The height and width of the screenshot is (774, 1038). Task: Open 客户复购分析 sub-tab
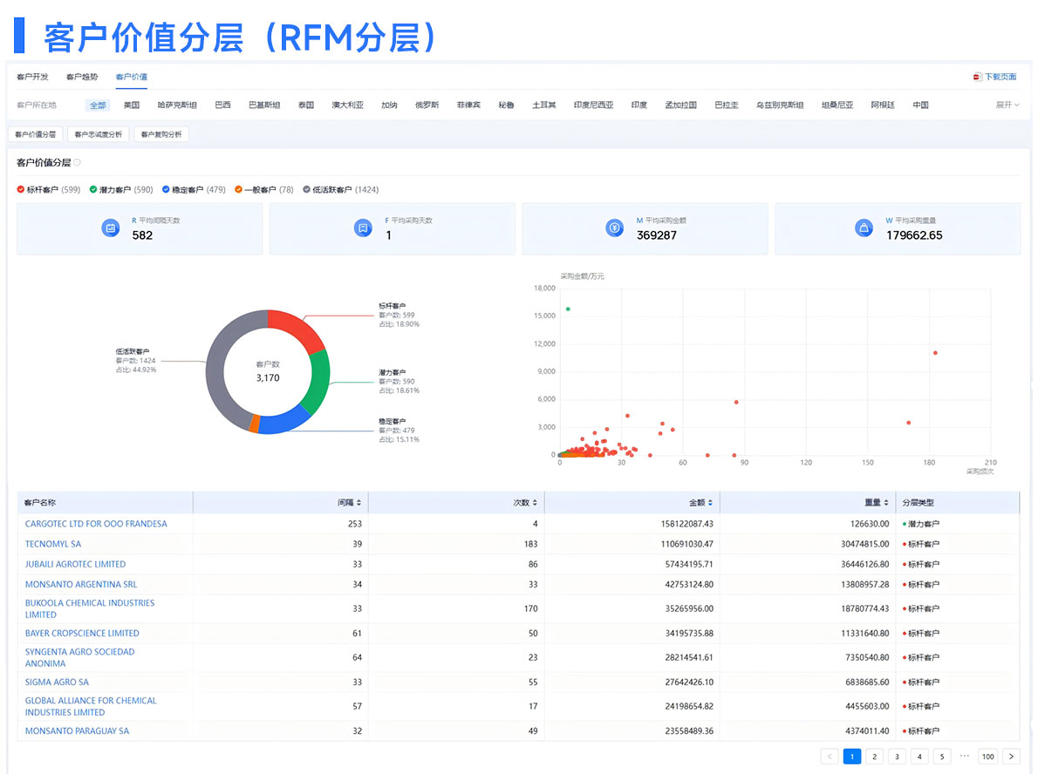(x=161, y=134)
